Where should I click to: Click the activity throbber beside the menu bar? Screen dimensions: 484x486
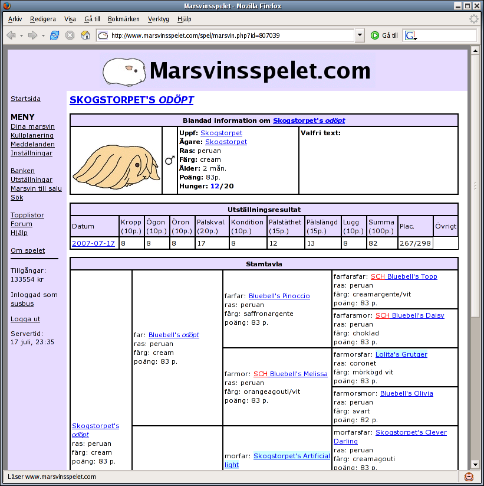(x=474, y=19)
